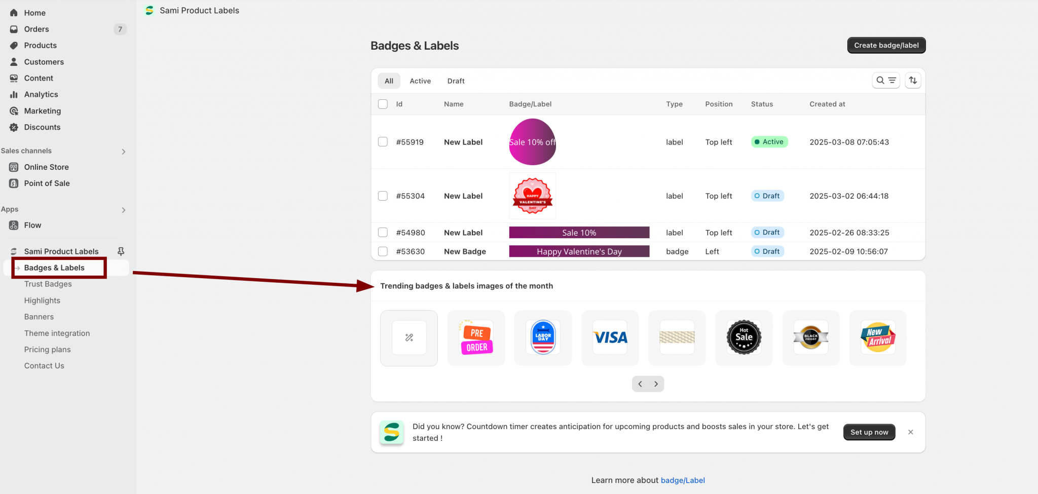This screenshot has height=494, width=1038.
Task: Select the New Arrival badge image
Action: coord(877,338)
